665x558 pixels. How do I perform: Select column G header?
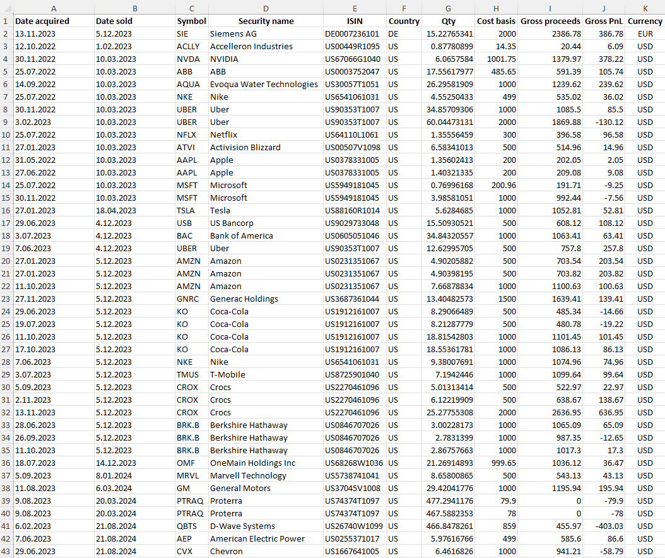tap(449, 8)
